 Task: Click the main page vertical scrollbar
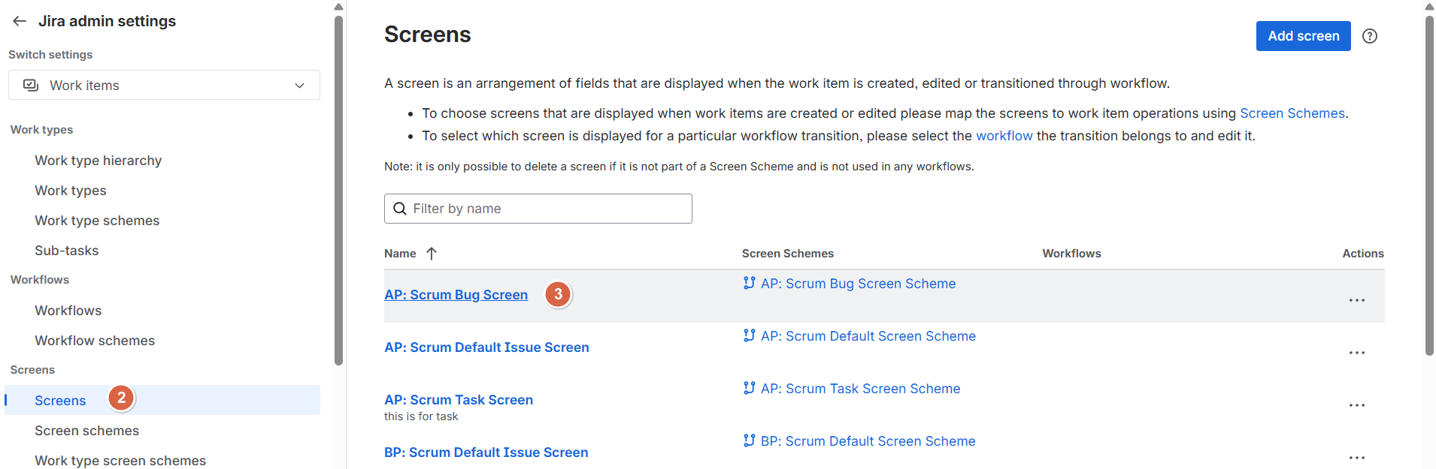[x=1429, y=184]
